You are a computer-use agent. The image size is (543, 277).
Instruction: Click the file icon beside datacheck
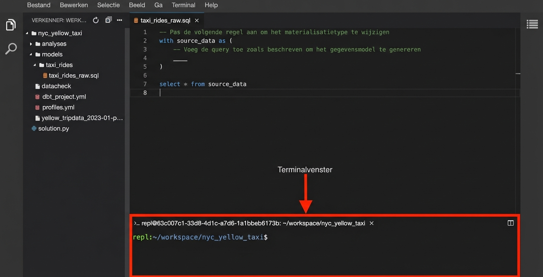(37, 86)
